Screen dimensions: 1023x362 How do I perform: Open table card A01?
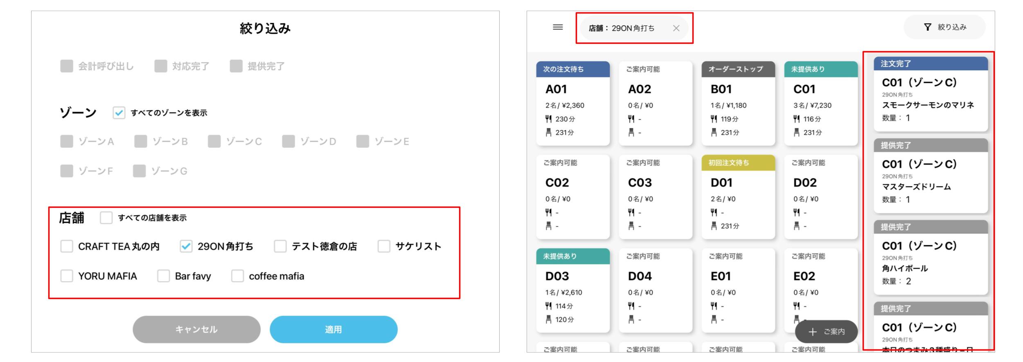tap(572, 103)
